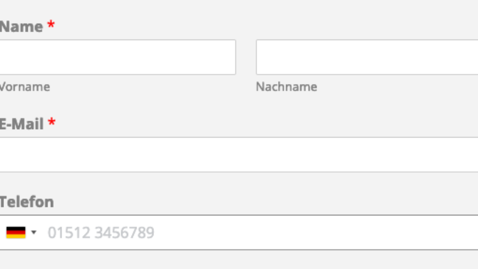Click the "Vorname" caption under first input
This screenshot has width=478, height=269.
(24, 87)
